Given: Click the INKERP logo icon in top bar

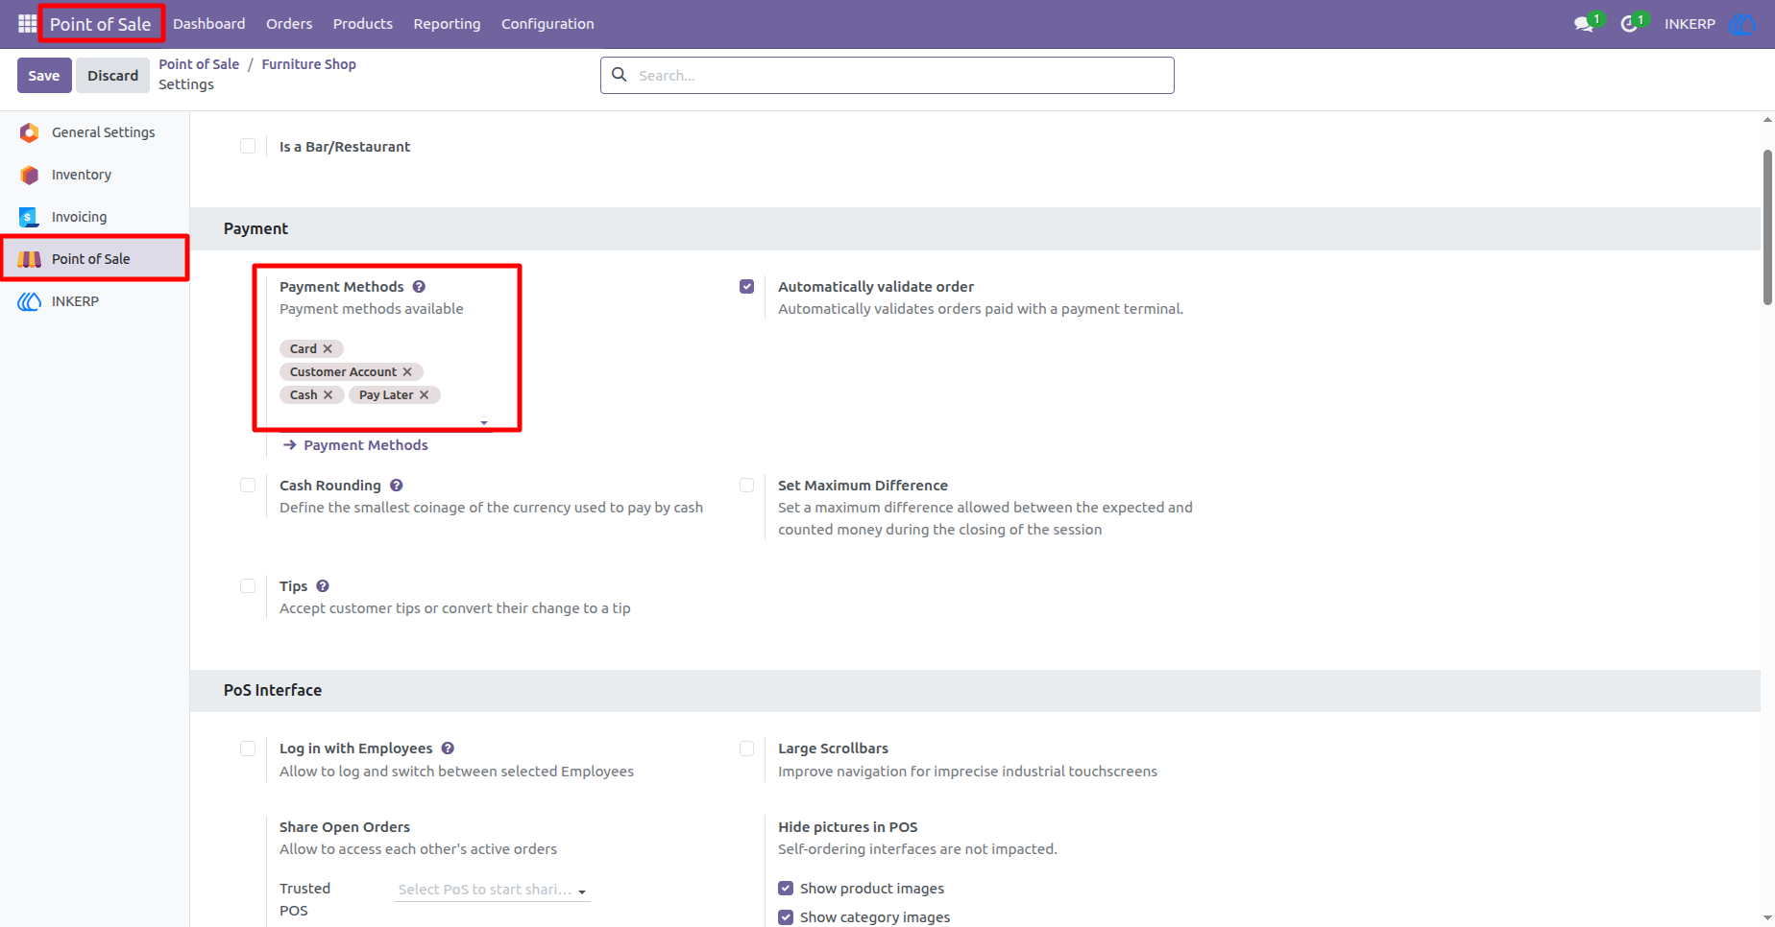Looking at the screenshot, I should point(1742,24).
